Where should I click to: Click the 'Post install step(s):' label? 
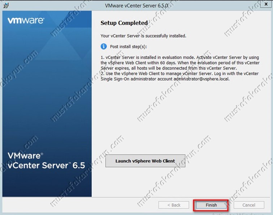coord(128,47)
